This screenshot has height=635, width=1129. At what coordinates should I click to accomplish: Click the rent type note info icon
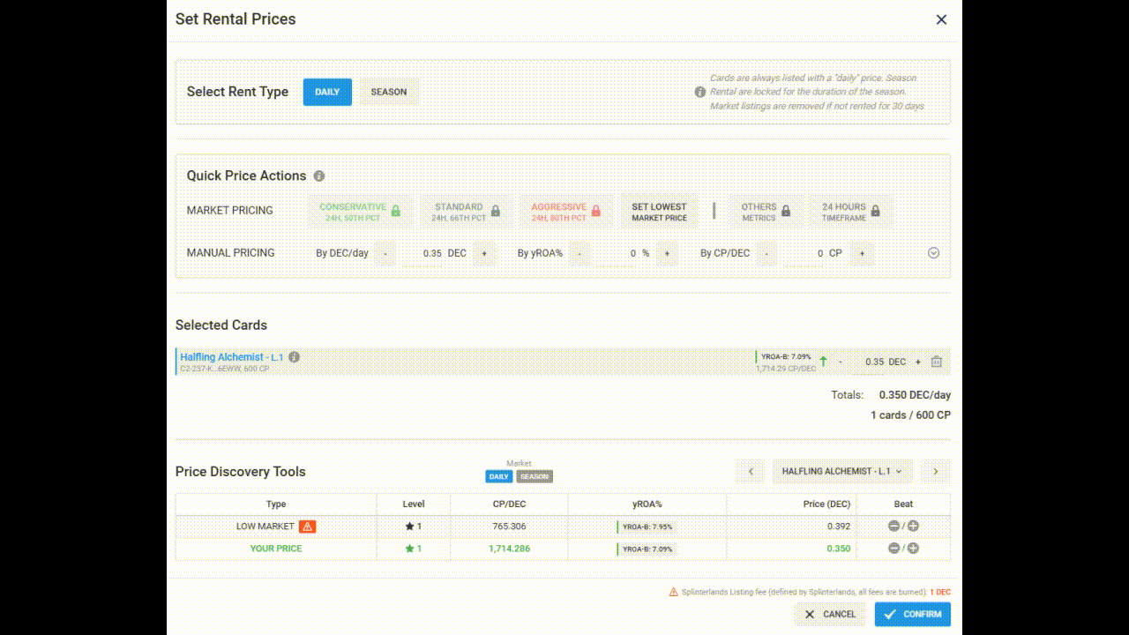(700, 92)
